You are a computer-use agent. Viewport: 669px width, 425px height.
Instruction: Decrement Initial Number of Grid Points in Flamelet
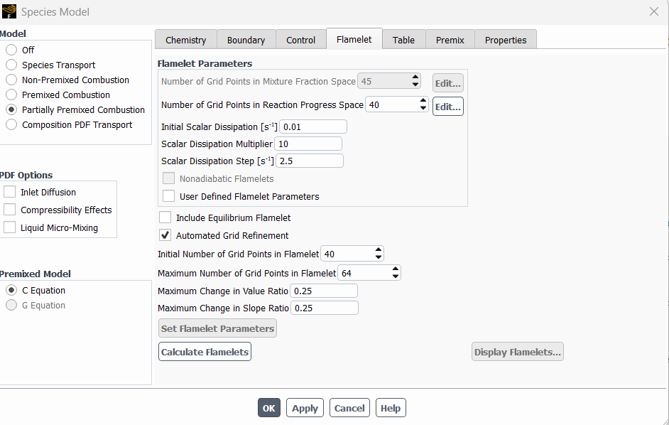point(378,257)
